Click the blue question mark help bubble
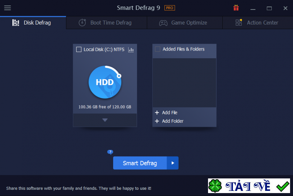The height and width of the screenshot is (196, 293). [110, 152]
